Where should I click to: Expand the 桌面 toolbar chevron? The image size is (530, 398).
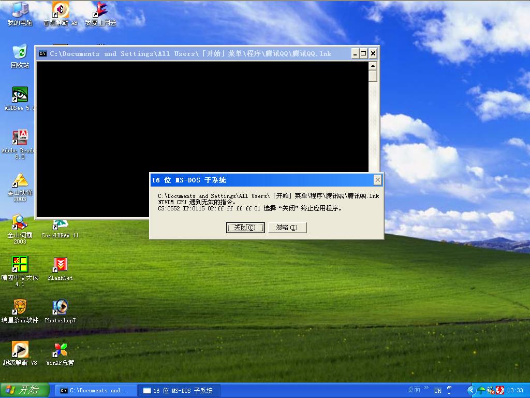[x=426, y=388]
